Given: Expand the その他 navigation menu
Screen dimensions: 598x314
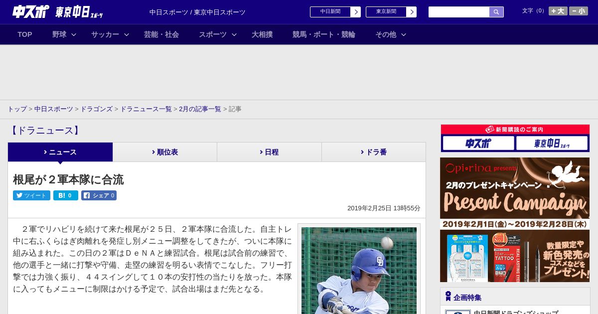Looking at the screenshot, I should (x=391, y=34).
